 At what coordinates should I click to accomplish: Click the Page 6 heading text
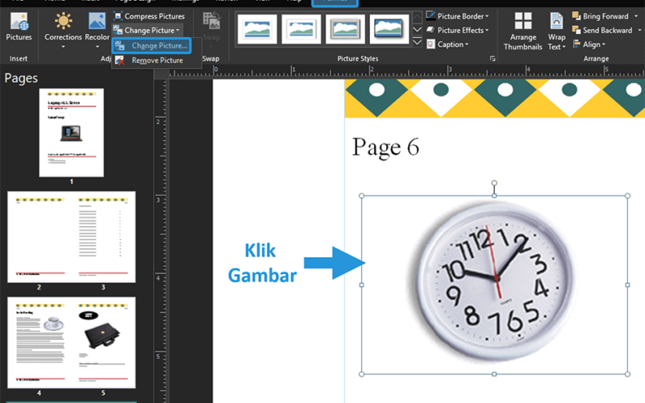(x=385, y=147)
